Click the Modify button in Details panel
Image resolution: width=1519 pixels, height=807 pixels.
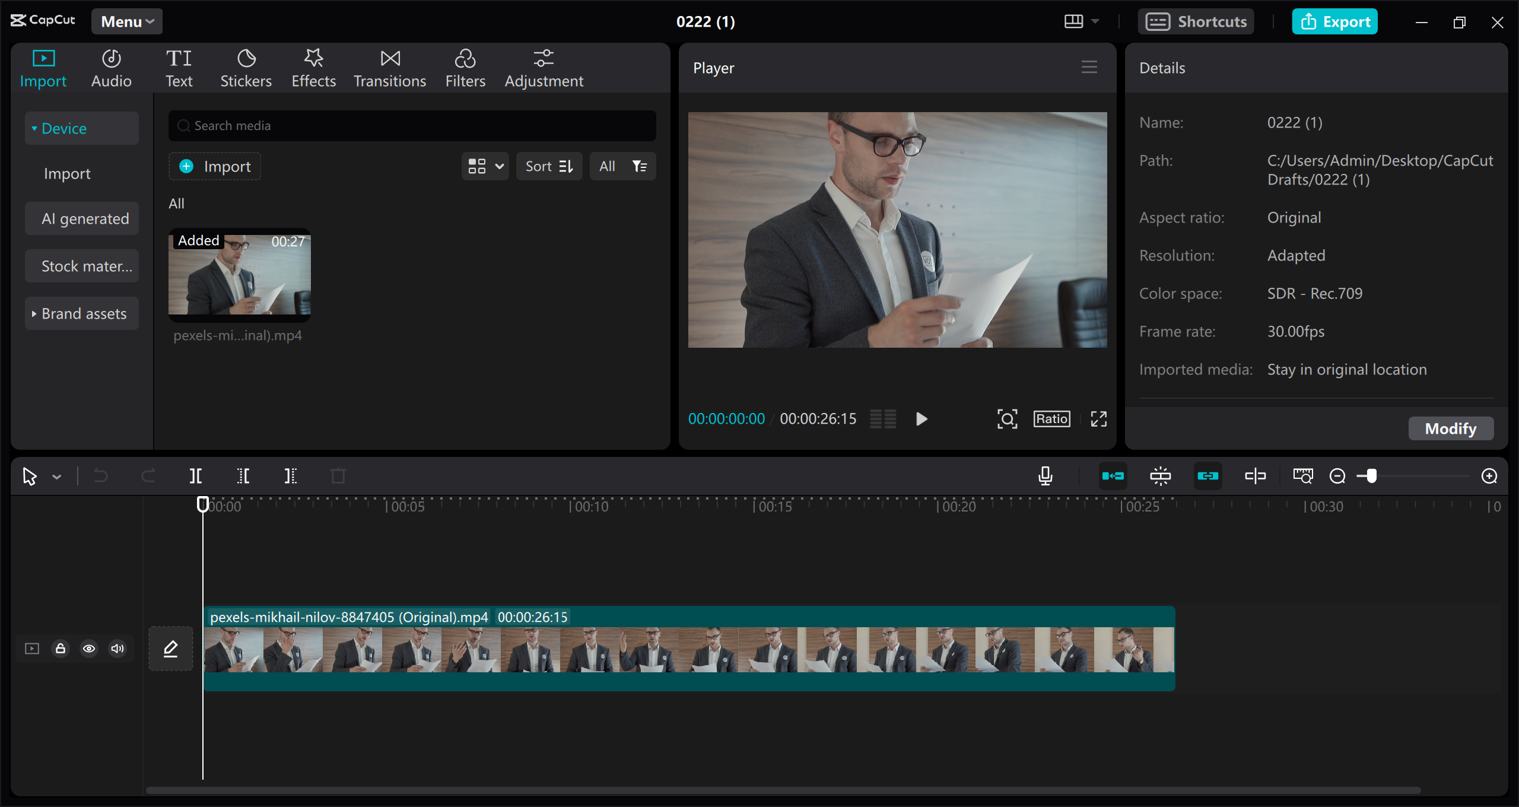point(1451,428)
